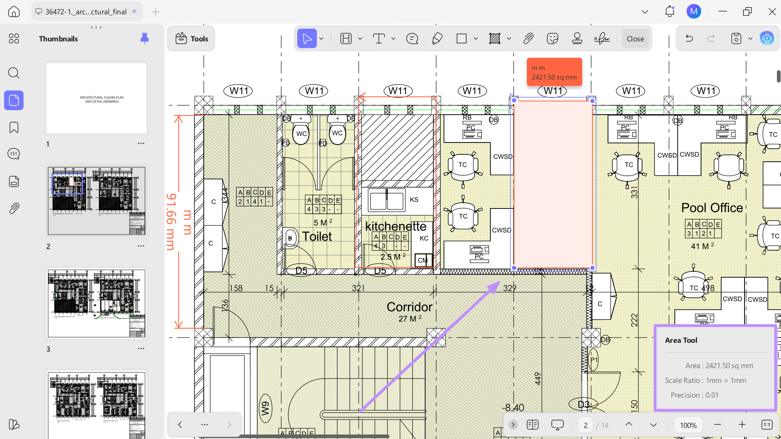Select the text comment tool
The height and width of the screenshot is (439, 781).
379,39
